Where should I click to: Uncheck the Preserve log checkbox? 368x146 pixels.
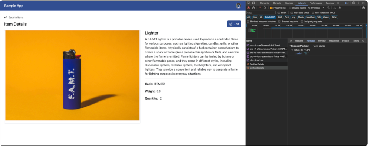click(x=272, y=8)
